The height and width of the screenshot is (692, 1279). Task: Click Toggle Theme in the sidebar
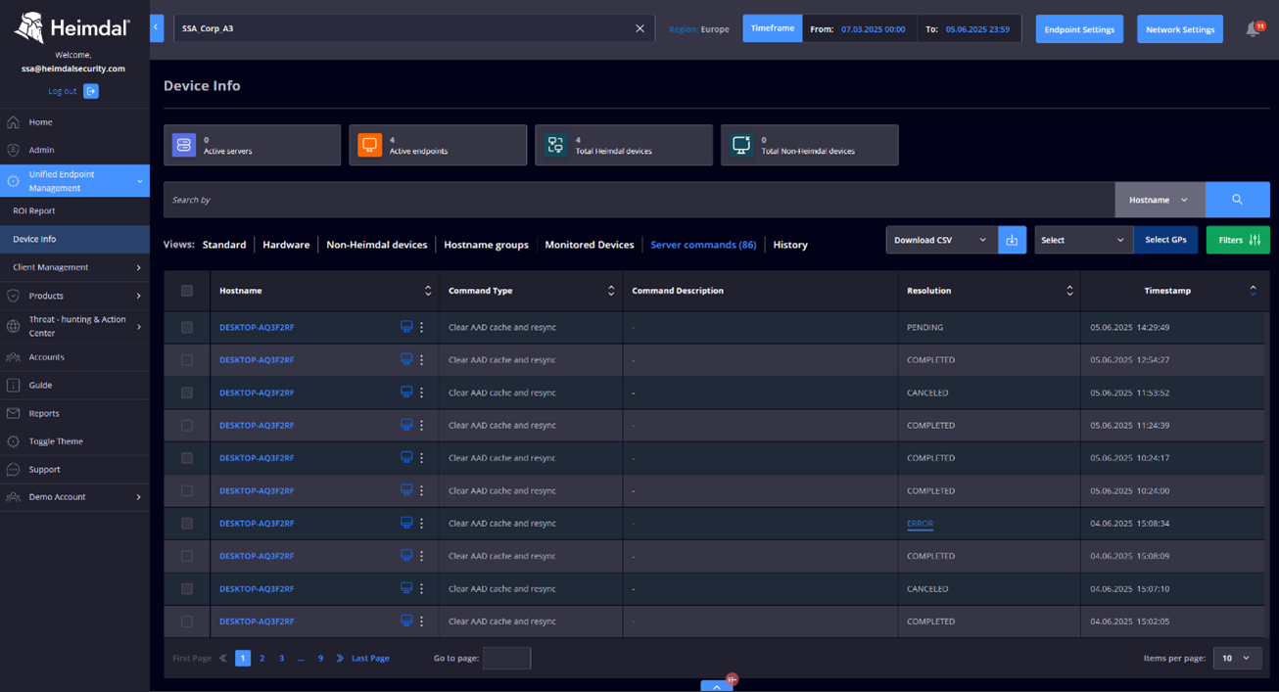pyautogui.click(x=56, y=441)
